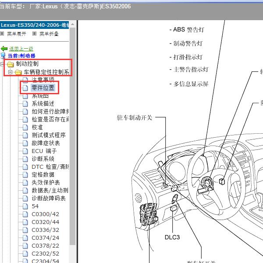The height and width of the screenshot is (263, 263).
Task: Click the document icon beside 失效保护表
Action: click(25, 183)
